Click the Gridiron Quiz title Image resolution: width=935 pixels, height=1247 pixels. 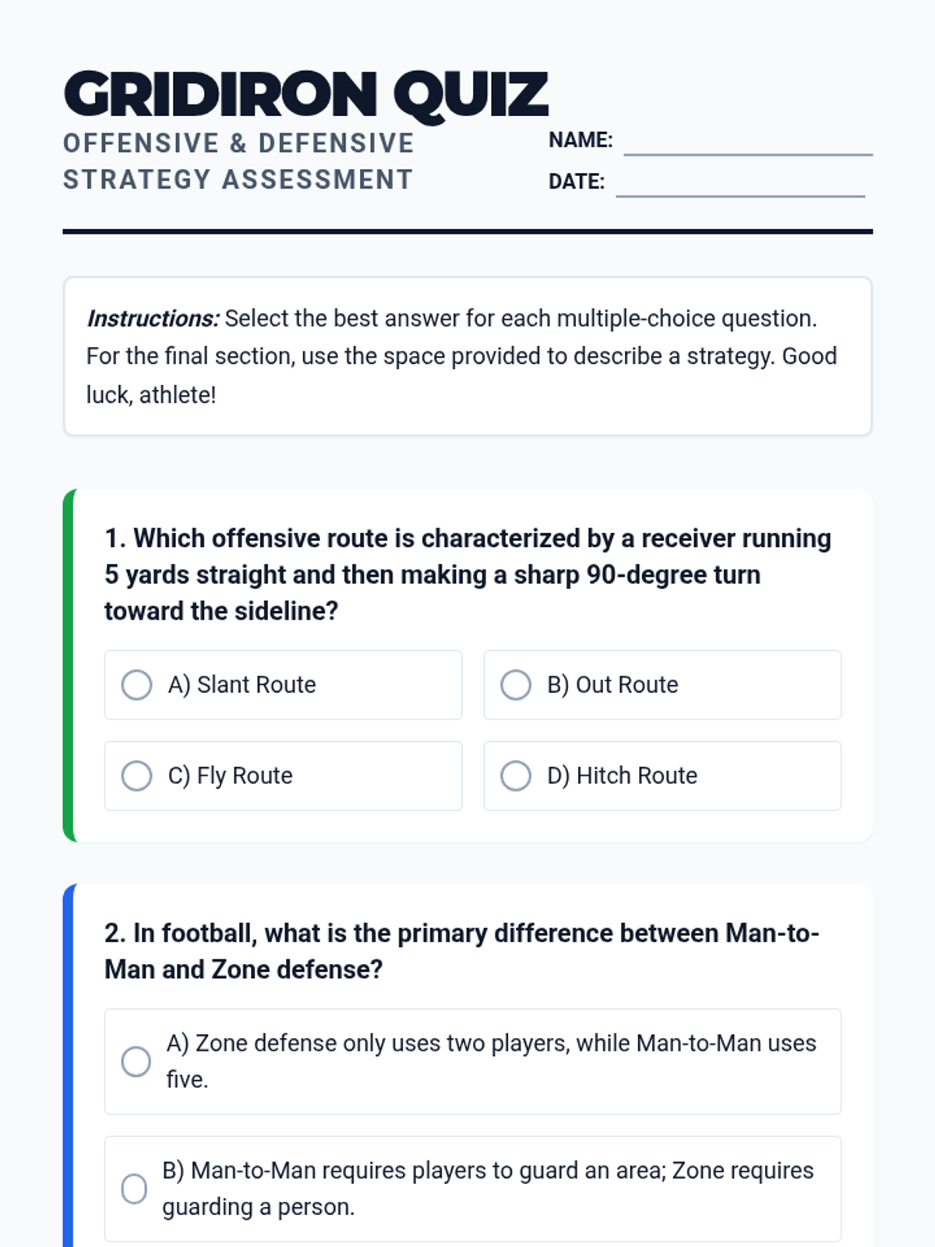click(x=305, y=94)
